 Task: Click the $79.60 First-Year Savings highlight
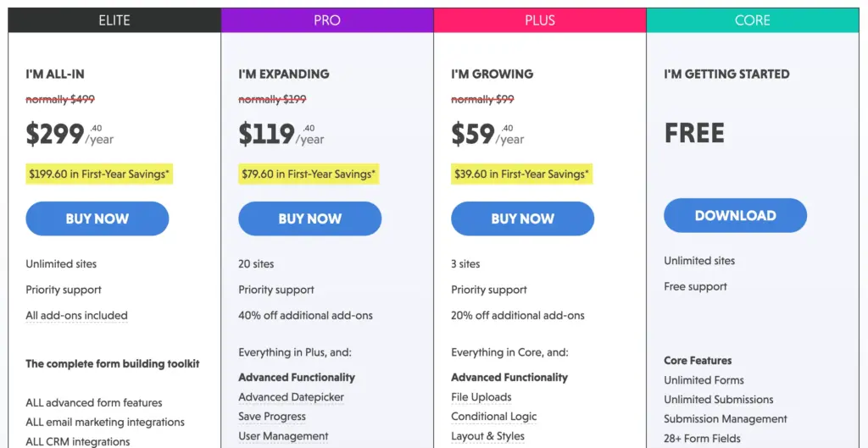(x=309, y=174)
